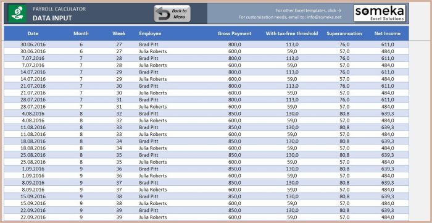Select superannuation 80,8 in 18.08.2016 row
432x223 pixels.
point(344,141)
